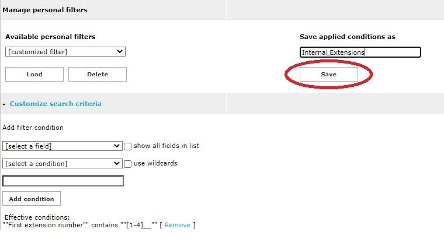The image size is (444, 243).
Task: Click the Load button
Action: [x=34, y=75]
